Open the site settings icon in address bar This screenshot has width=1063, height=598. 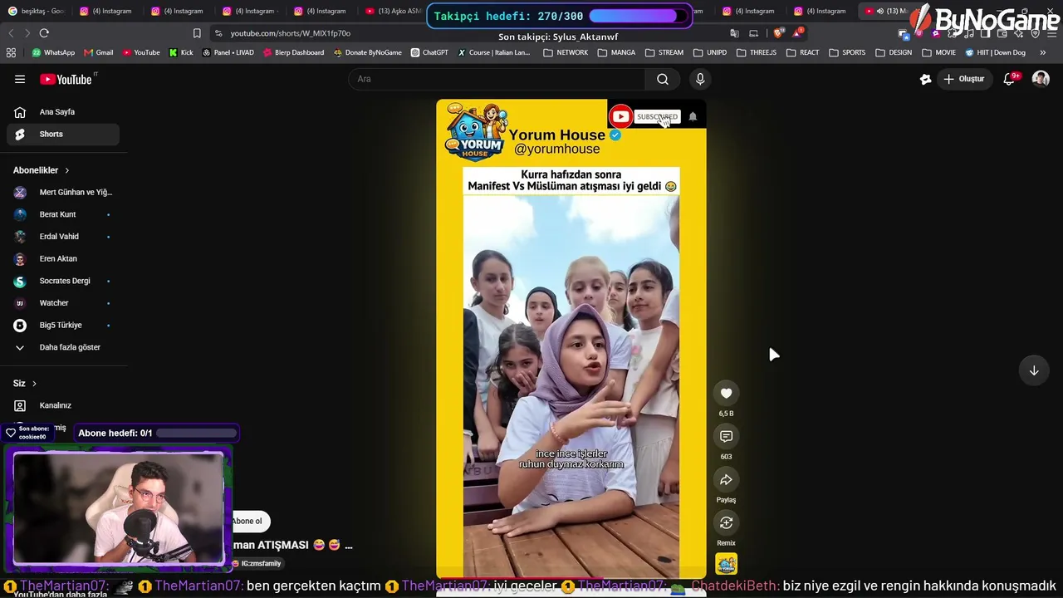tap(218, 33)
